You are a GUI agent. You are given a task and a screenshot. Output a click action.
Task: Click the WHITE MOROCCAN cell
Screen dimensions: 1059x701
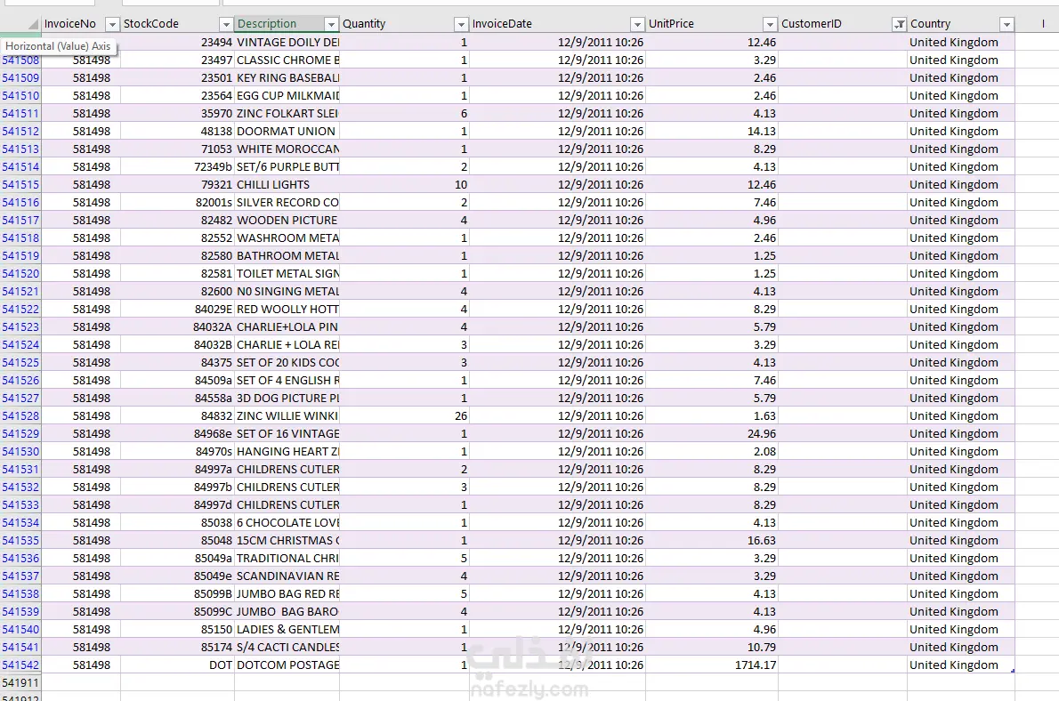(287, 149)
